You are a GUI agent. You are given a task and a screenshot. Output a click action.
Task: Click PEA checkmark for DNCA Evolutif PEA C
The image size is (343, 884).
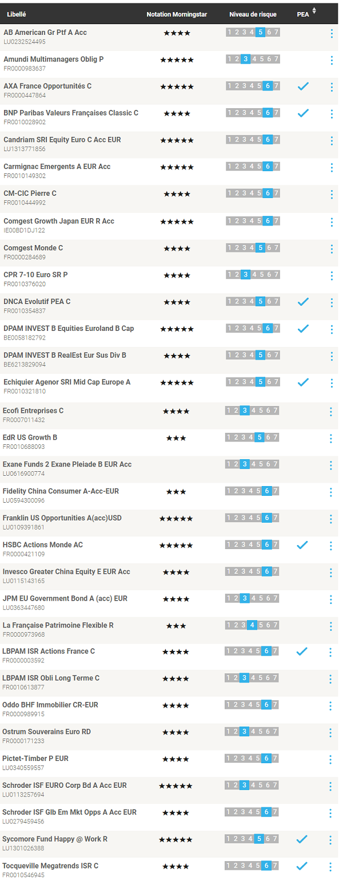(x=303, y=302)
